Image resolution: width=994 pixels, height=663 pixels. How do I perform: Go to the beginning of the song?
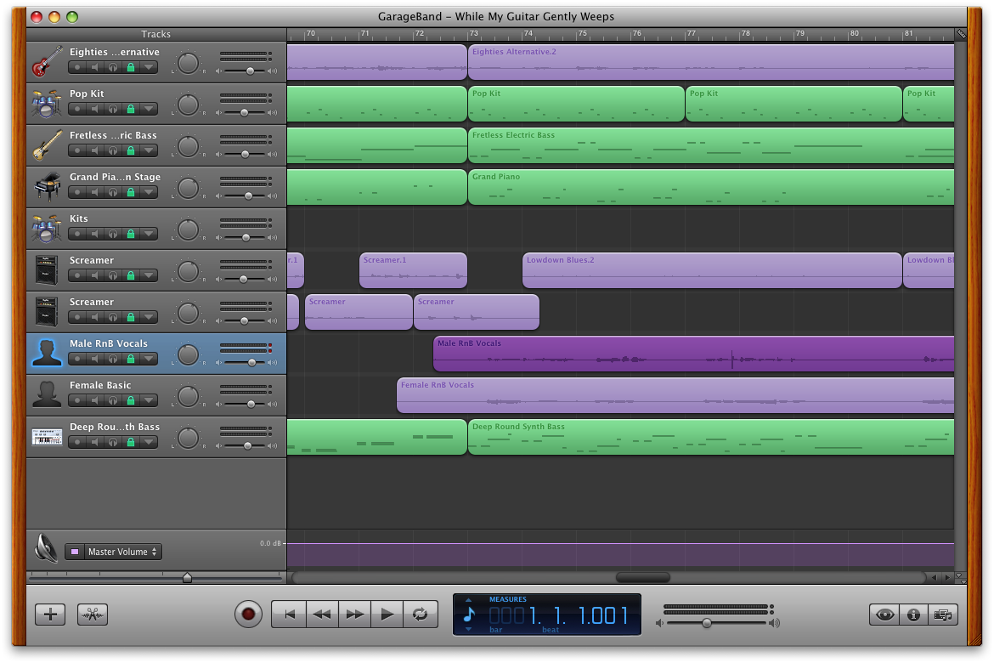coord(289,615)
